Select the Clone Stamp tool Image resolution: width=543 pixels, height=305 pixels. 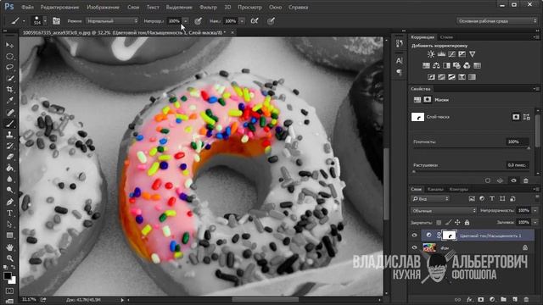9,135
